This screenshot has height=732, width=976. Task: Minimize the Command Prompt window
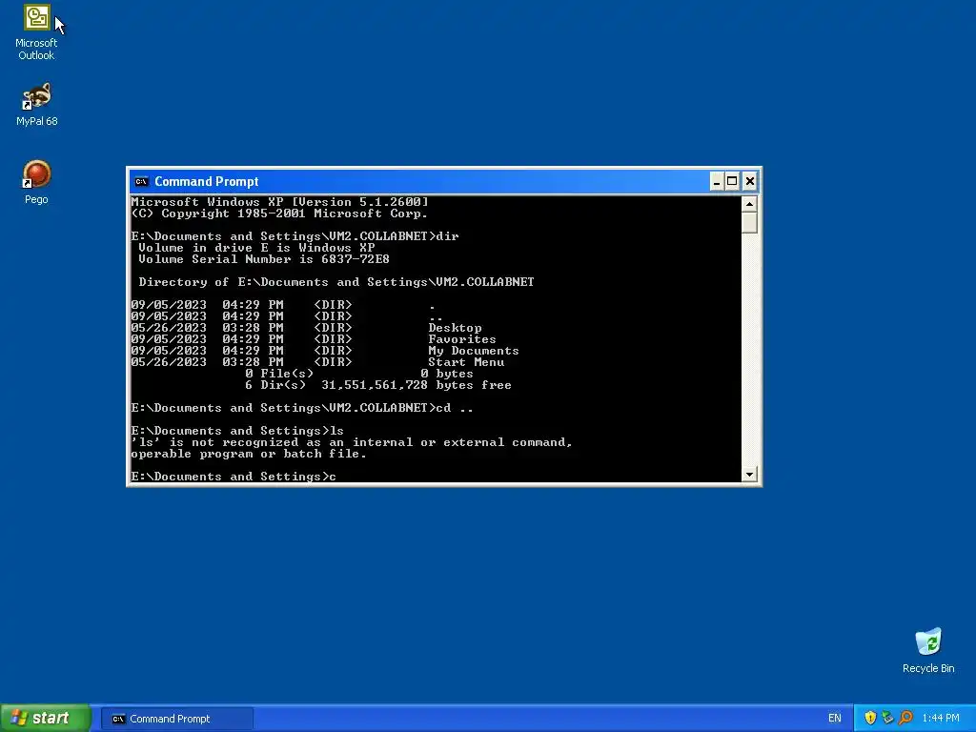coord(716,182)
